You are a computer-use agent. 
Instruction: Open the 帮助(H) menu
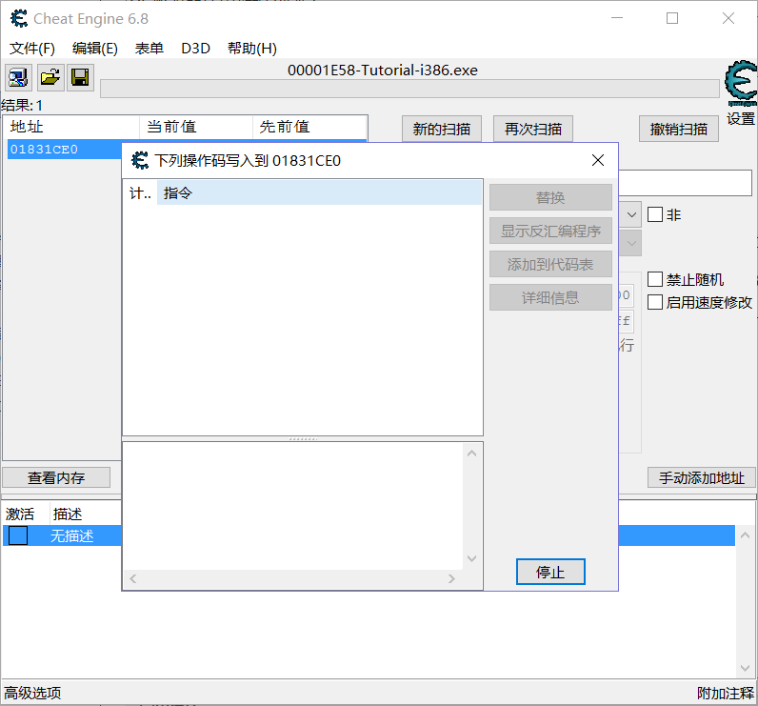[x=251, y=49]
